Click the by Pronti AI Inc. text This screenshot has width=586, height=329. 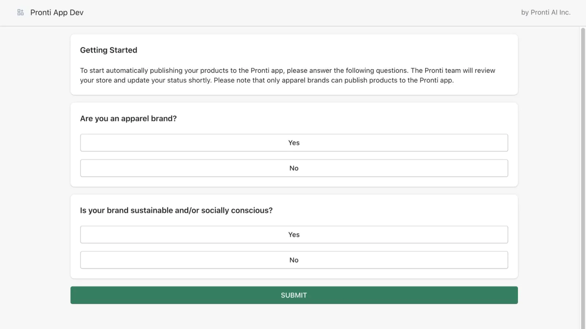point(545,12)
